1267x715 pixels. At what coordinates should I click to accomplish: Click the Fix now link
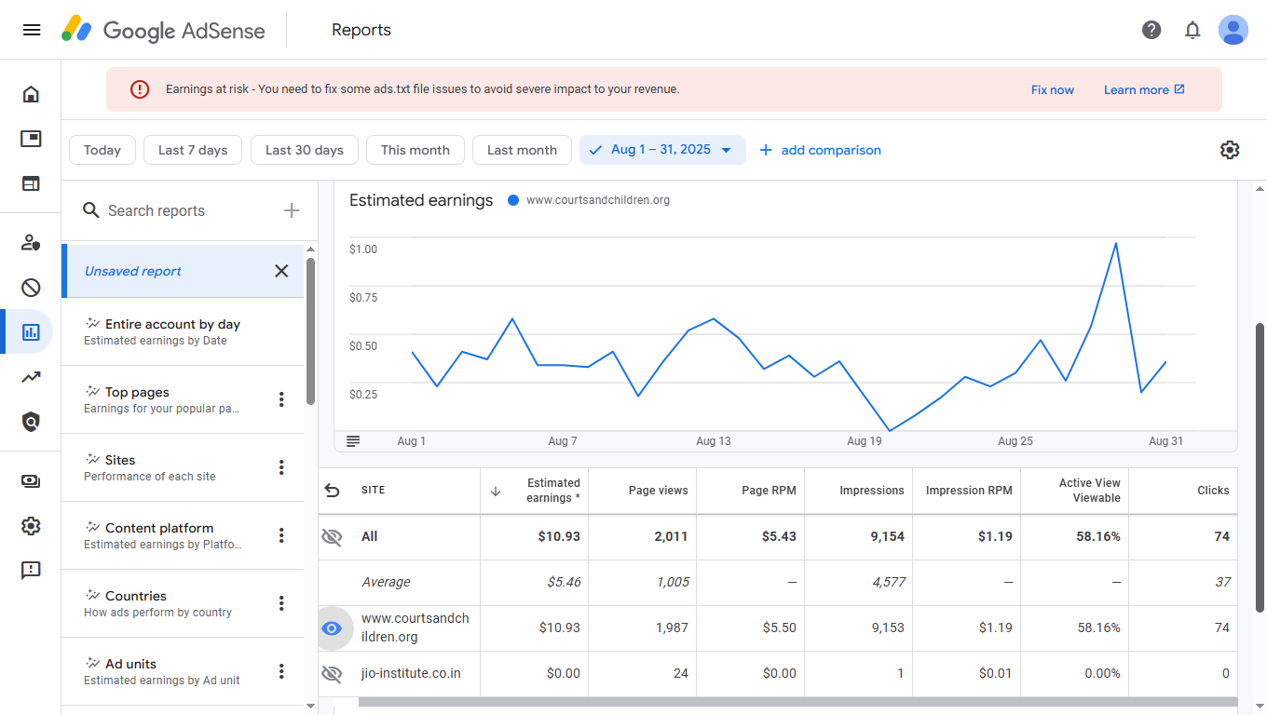click(x=1053, y=89)
